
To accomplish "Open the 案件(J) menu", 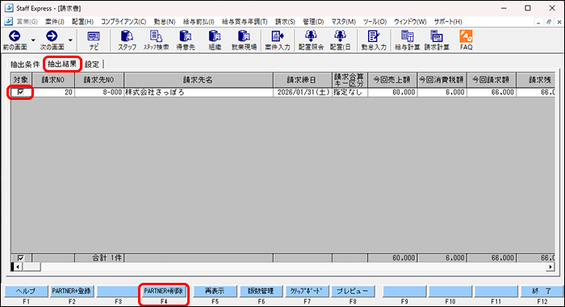I will (55, 22).
